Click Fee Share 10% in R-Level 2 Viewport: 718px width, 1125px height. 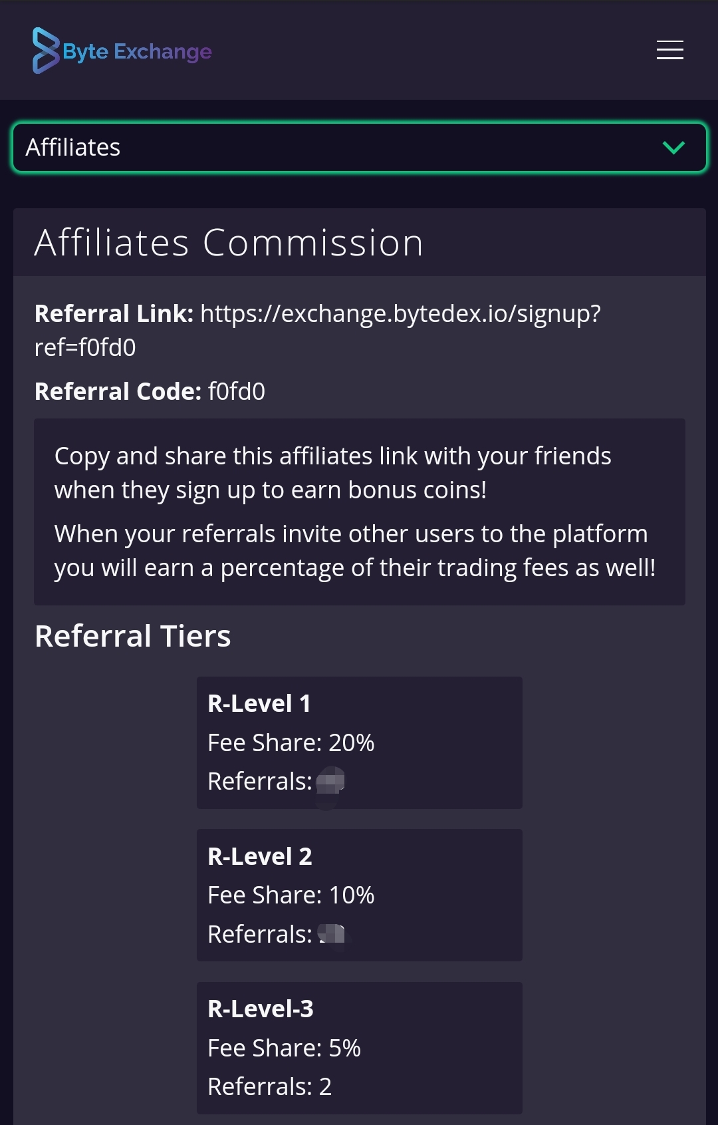(x=291, y=895)
